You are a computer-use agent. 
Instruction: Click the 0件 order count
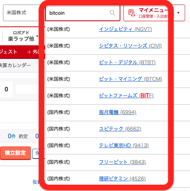coord(12,136)
